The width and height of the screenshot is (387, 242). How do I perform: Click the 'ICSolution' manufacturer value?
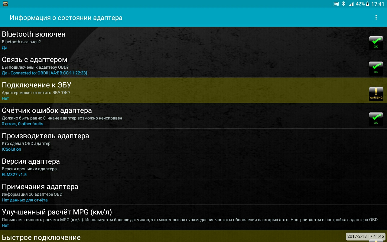11,149
